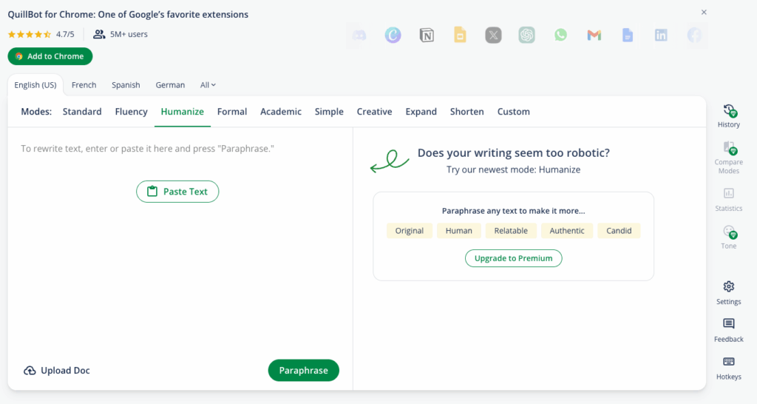Select the Shorten mode
Screen dimensions: 757x404
point(467,112)
